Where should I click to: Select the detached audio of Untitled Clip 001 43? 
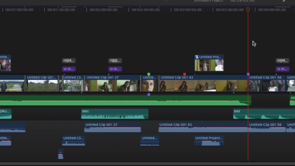[x=203, y=128]
